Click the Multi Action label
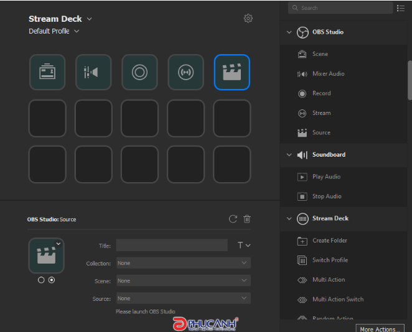The image size is (412, 332). [329, 280]
